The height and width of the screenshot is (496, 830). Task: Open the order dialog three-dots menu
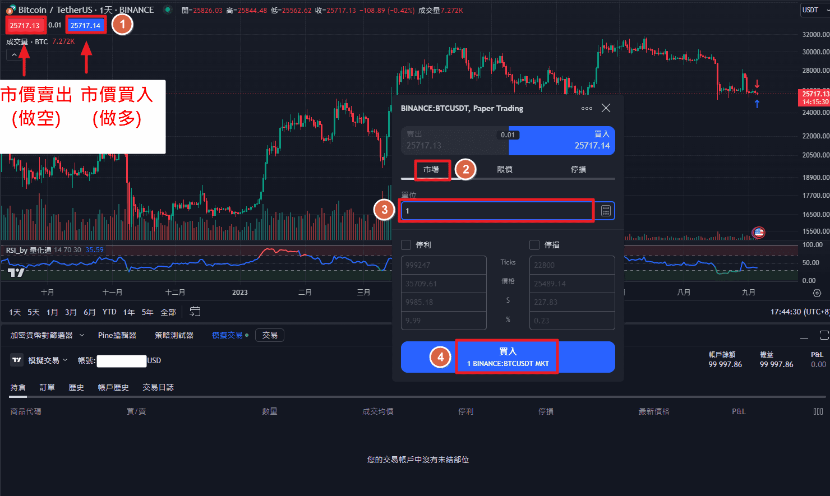point(587,108)
